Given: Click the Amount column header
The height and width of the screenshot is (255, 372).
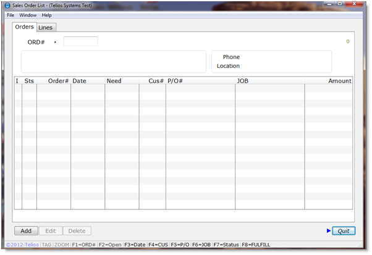Looking at the screenshot, I should (x=339, y=81).
